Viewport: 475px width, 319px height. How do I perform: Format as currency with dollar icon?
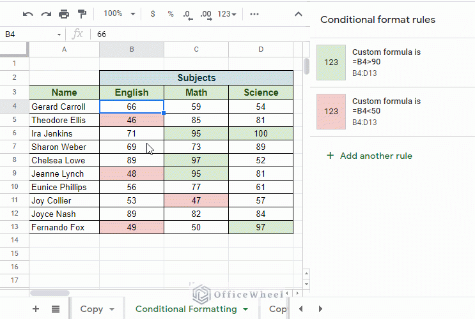coord(153,14)
